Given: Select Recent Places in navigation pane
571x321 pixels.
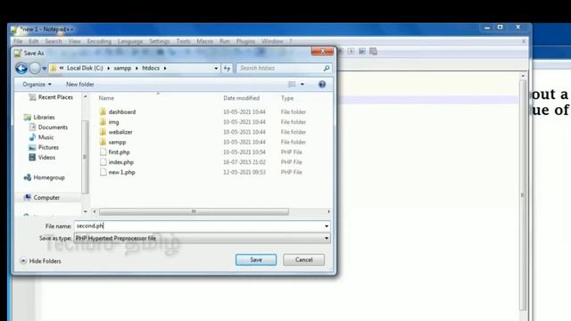Looking at the screenshot, I should tap(51, 97).
